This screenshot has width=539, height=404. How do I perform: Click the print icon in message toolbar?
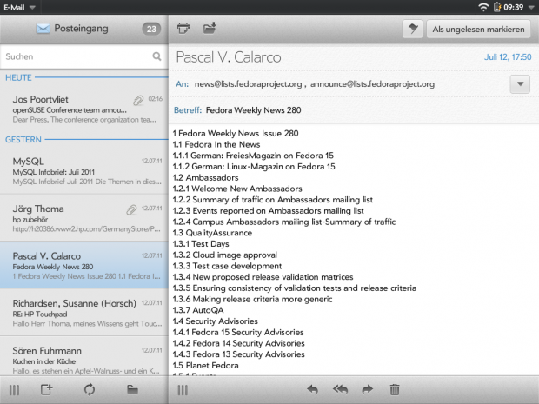pos(183,29)
